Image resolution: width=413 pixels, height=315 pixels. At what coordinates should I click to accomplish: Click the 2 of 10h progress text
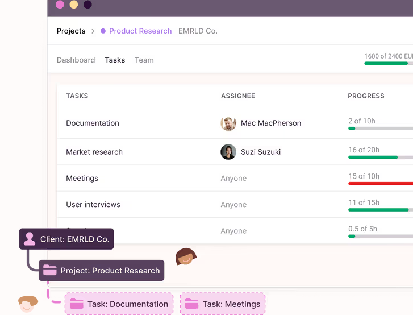pos(362,121)
